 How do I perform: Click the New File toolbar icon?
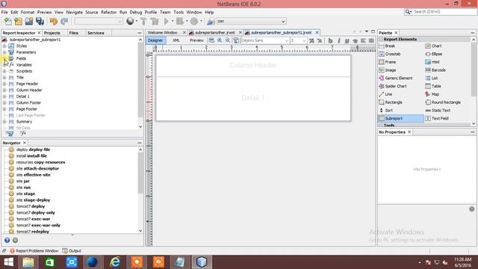8,21
